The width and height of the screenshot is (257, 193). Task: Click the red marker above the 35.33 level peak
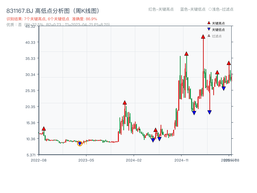click(187, 54)
